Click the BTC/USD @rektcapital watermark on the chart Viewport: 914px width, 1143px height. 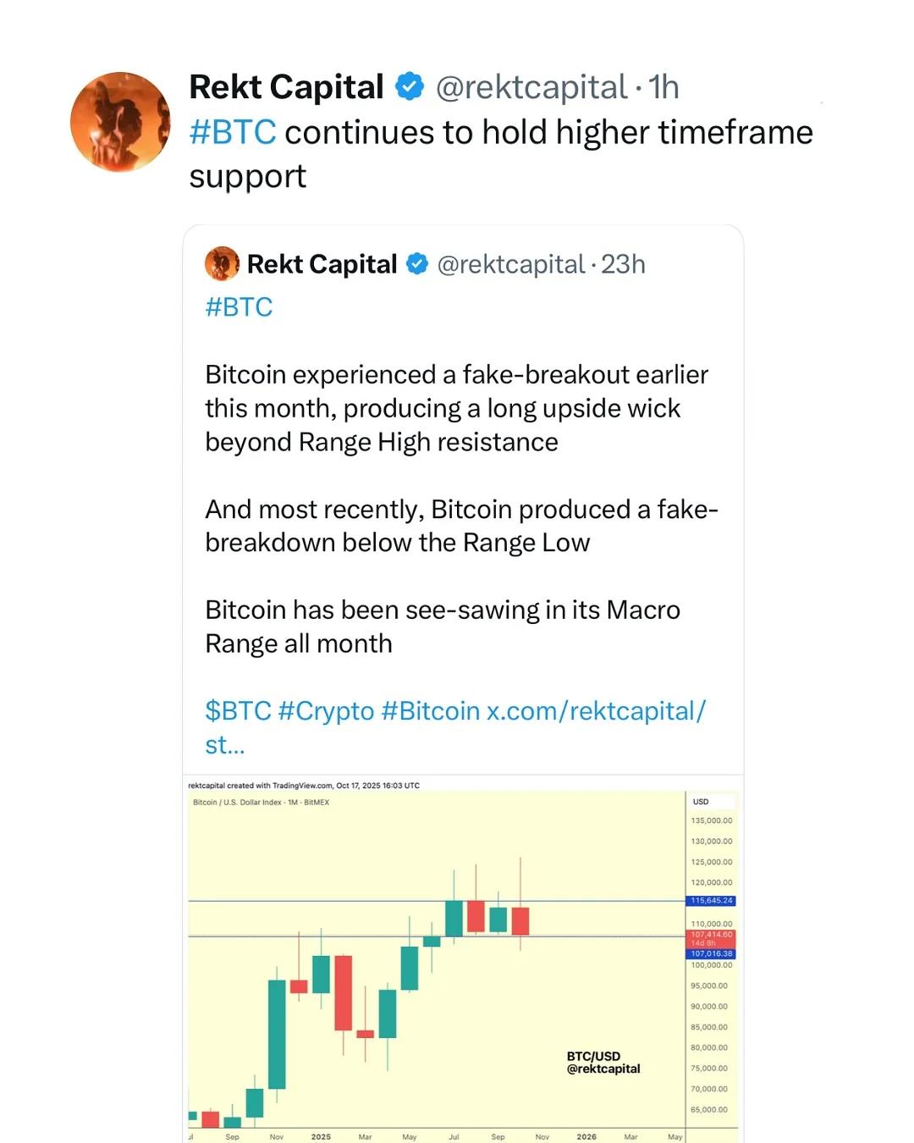[x=603, y=1062]
